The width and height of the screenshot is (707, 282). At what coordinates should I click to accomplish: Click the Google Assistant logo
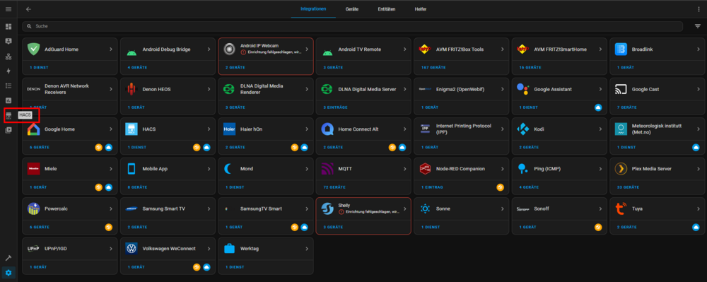click(523, 89)
